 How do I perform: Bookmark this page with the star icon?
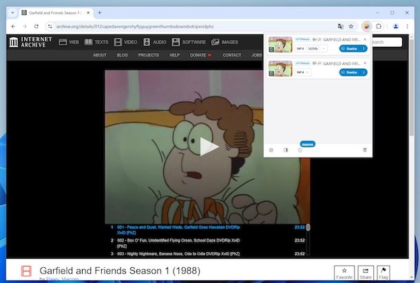(351, 26)
